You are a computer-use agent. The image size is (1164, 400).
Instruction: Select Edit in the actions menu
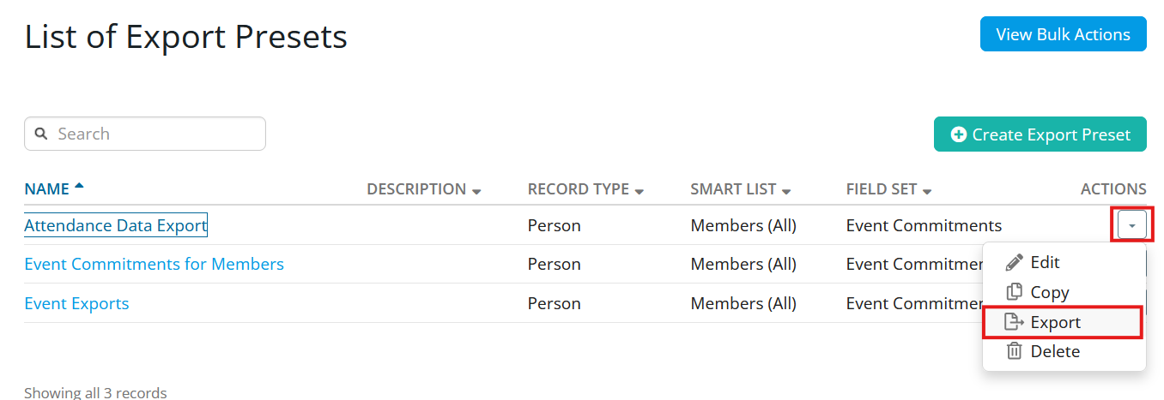[x=1064, y=262]
